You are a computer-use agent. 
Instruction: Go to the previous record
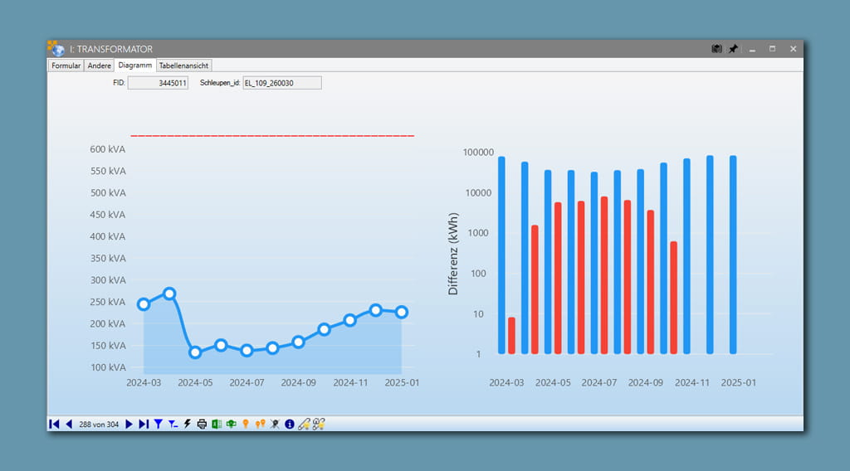[69, 424]
